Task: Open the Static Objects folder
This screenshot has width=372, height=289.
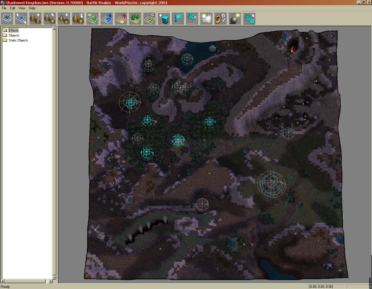Action: pyautogui.click(x=18, y=40)
